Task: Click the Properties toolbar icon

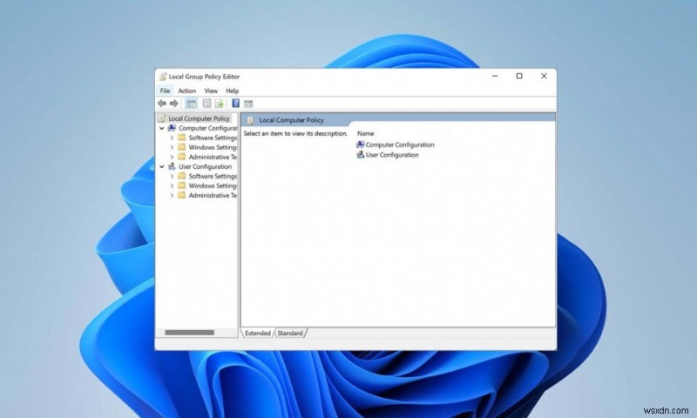Action: pos(206,104)
